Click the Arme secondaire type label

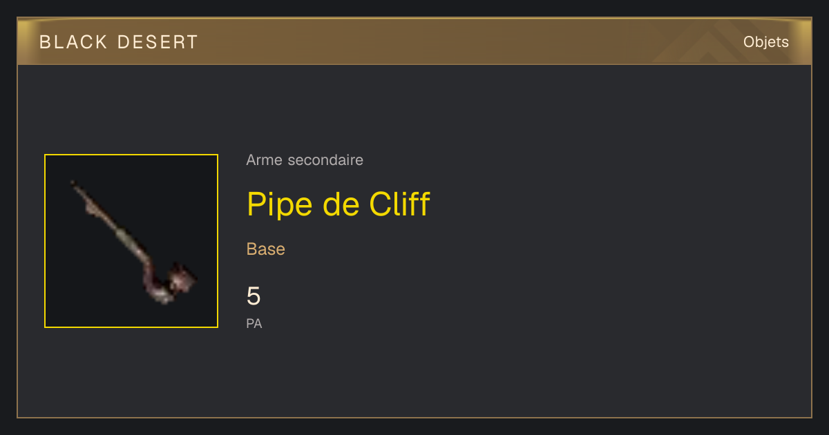[x=305, y=160]
